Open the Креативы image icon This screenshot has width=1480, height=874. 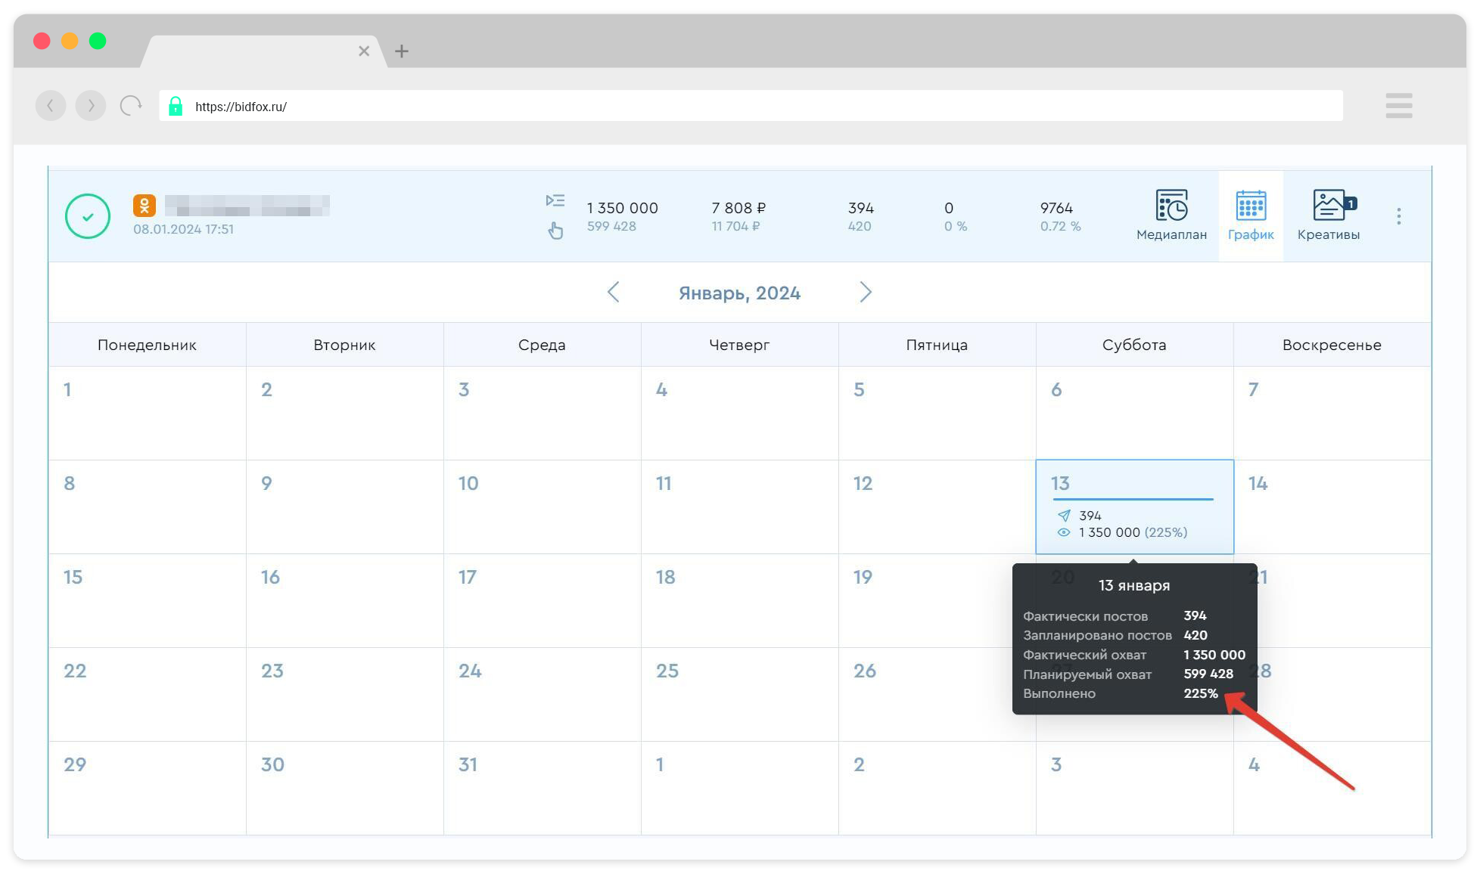1329,206
